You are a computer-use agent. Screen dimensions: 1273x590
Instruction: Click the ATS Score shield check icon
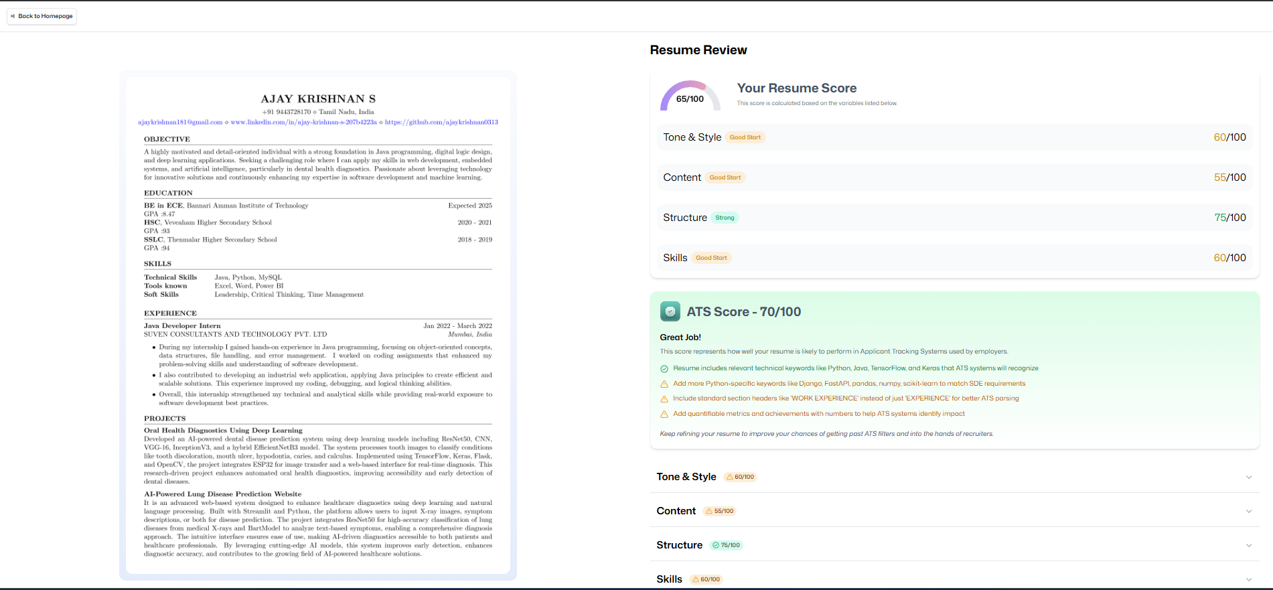pyautogui.click(x=670, y=311)
